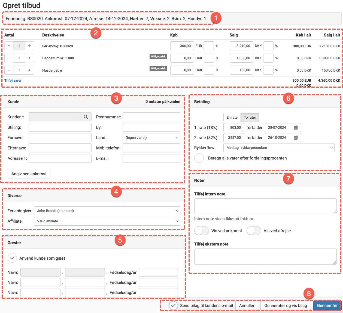Click the 'Tilføj intern note' text area

[265, 206]
